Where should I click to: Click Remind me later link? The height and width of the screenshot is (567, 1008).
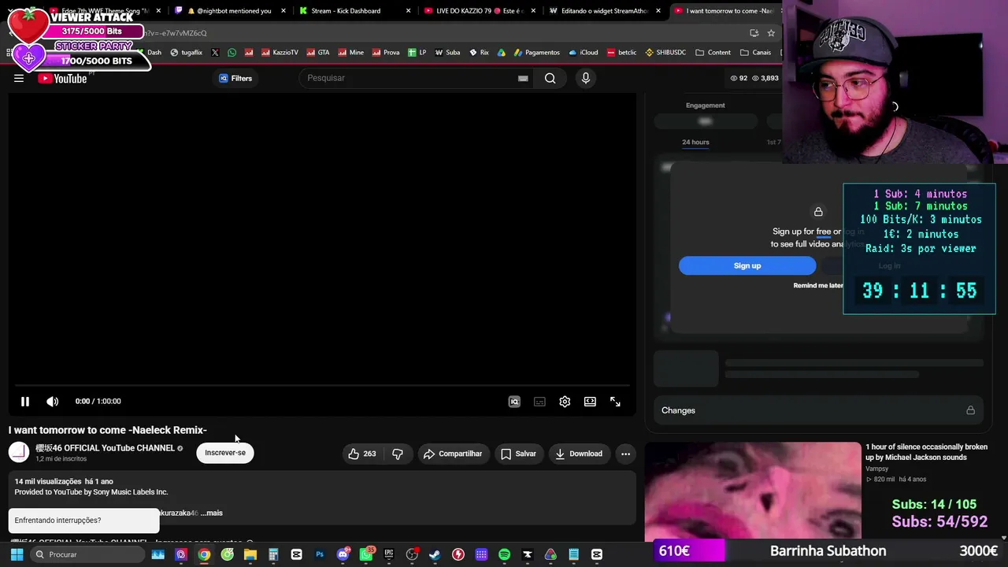click(818, 285)
